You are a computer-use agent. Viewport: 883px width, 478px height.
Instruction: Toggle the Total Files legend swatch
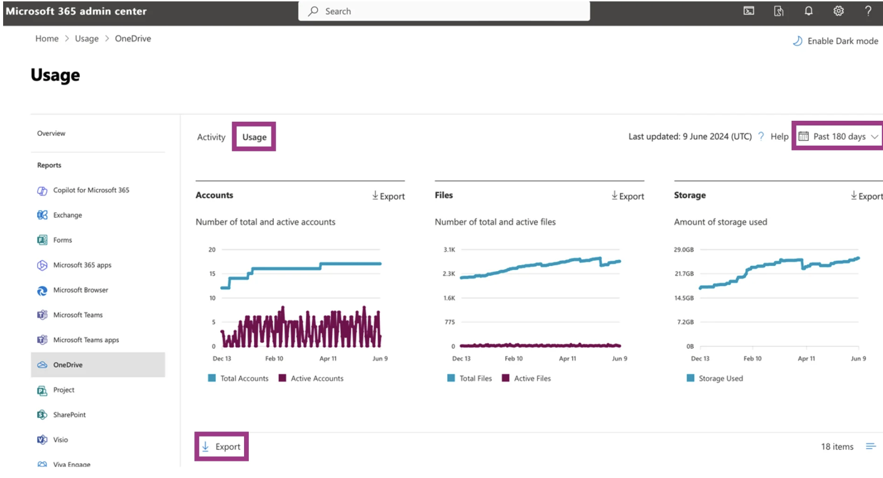pos(451,378)
